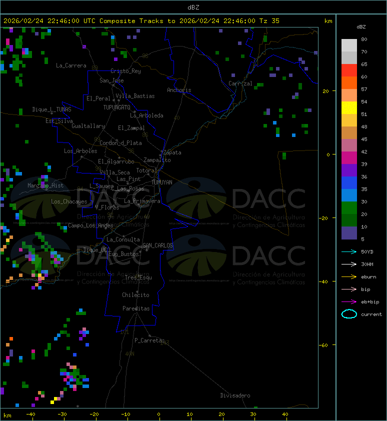Click the Gualtallary place label
Viewport: 387px width, 421px height.
point(88,126)
